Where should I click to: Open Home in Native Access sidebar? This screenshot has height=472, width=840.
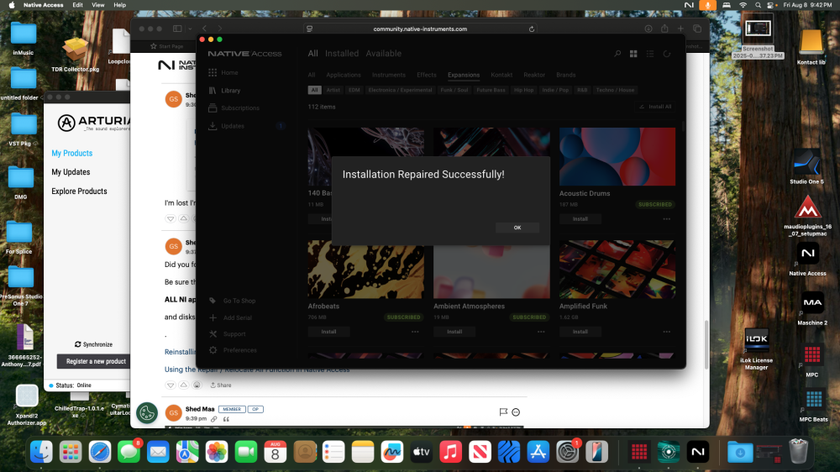coord(223,72)
